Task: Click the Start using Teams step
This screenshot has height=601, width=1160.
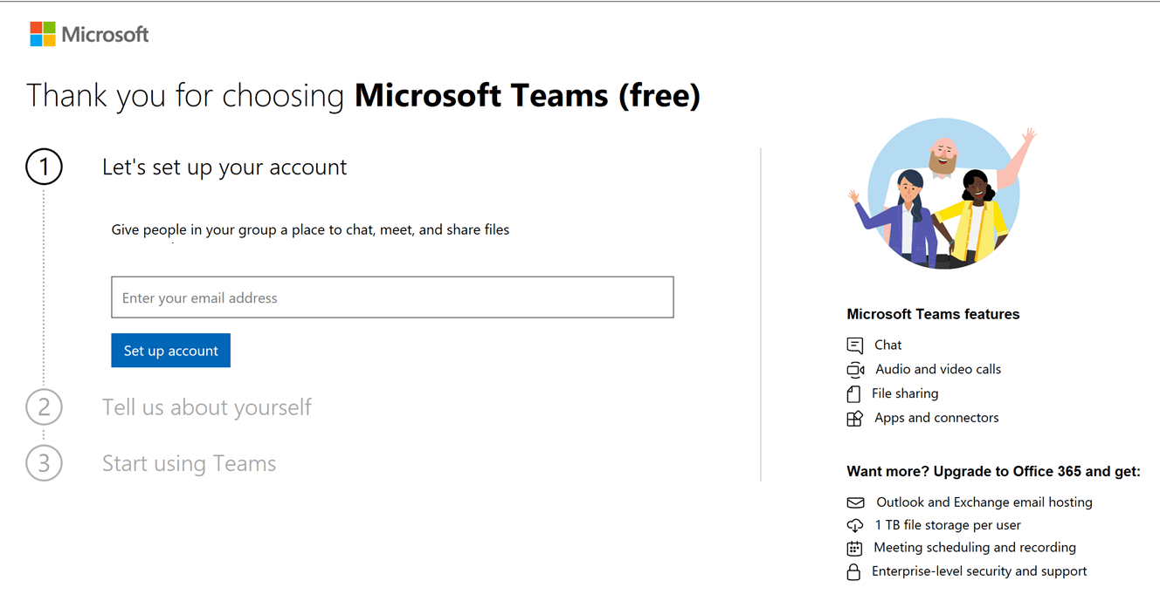Action: [x=189, y=463]
